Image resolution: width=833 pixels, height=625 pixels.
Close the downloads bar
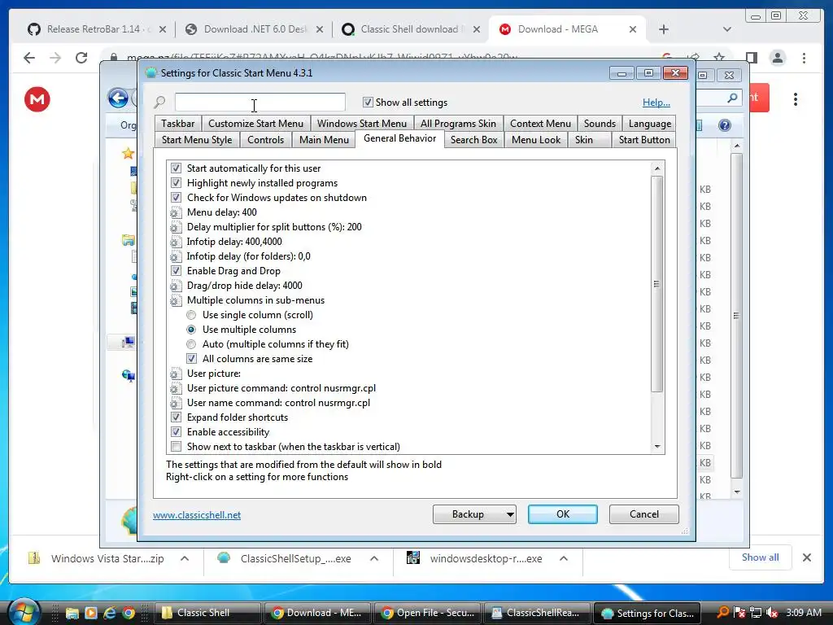806,557
